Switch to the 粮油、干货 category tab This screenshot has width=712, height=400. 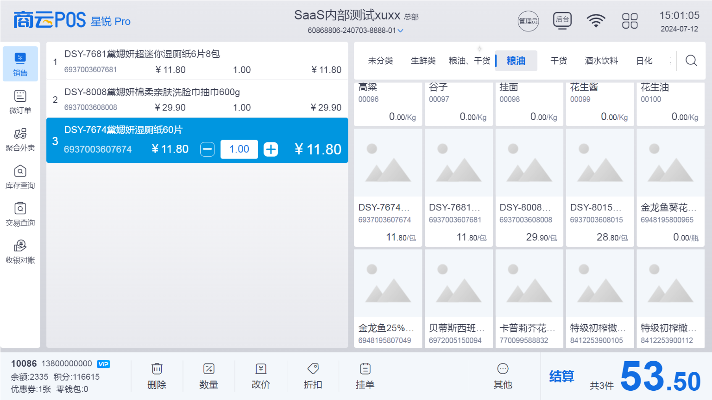[x=469, y=61]
